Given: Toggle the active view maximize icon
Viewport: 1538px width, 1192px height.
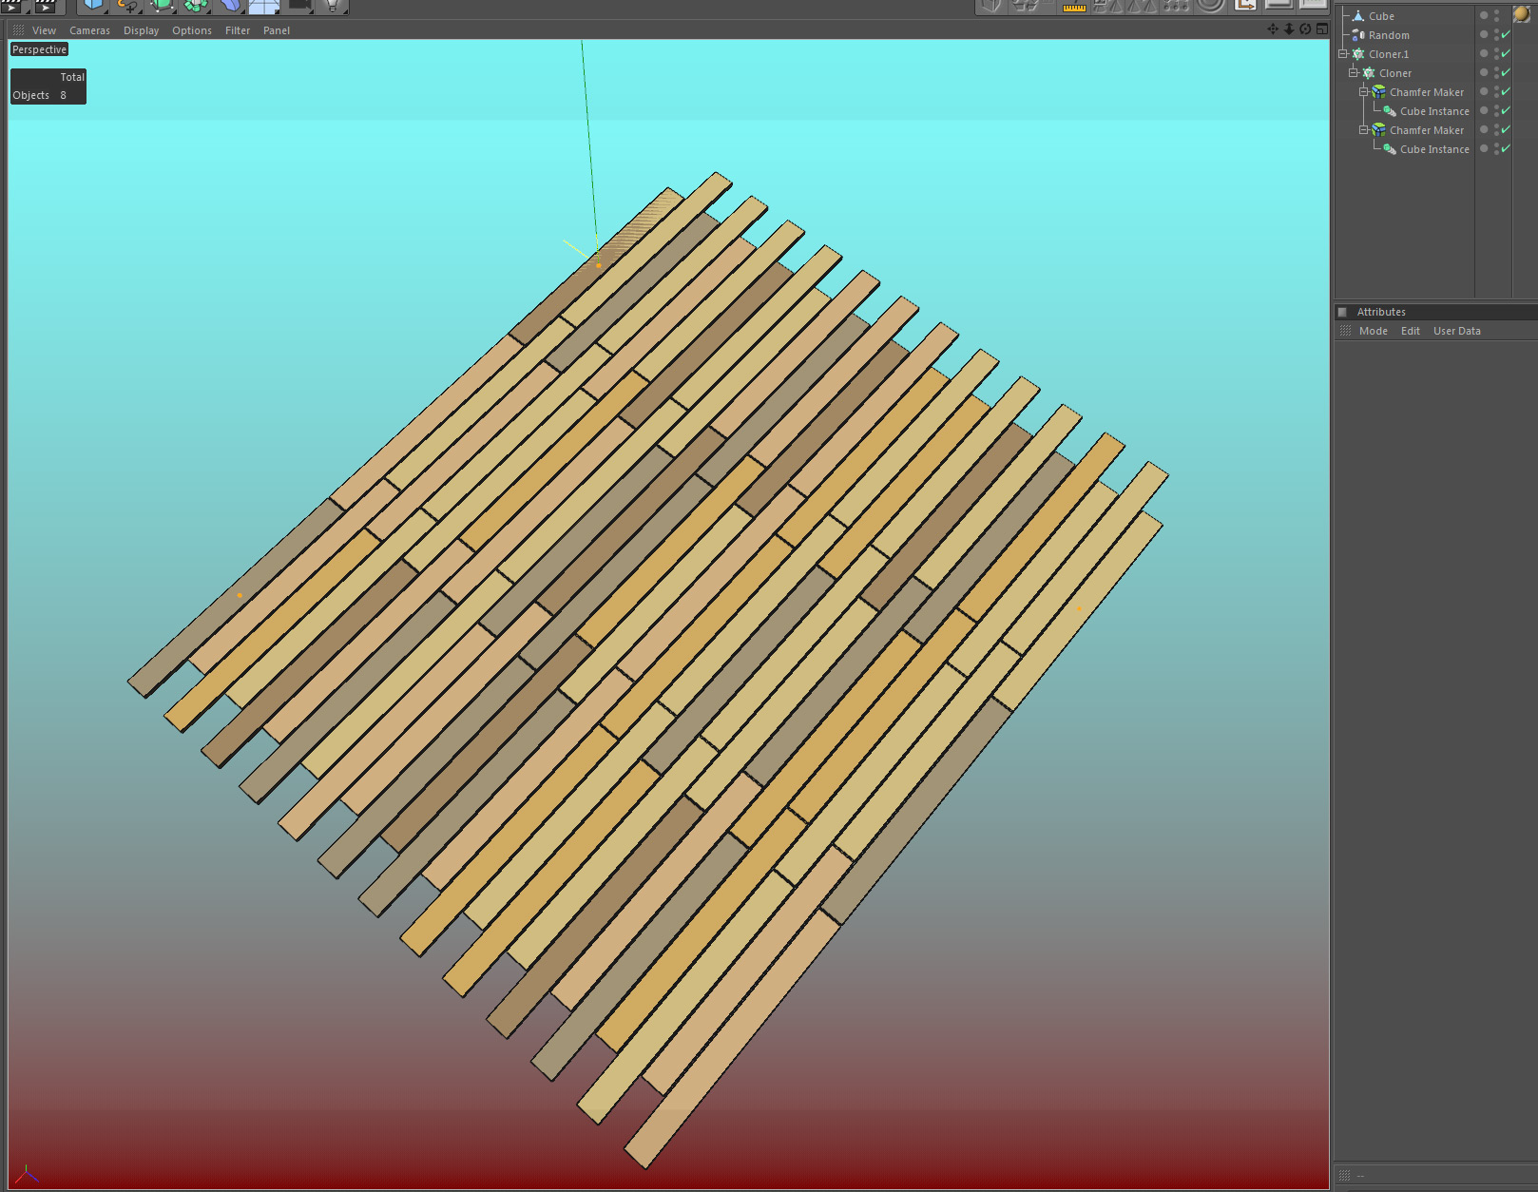Looking at the screenshot, I should (x=1322, y=29).
